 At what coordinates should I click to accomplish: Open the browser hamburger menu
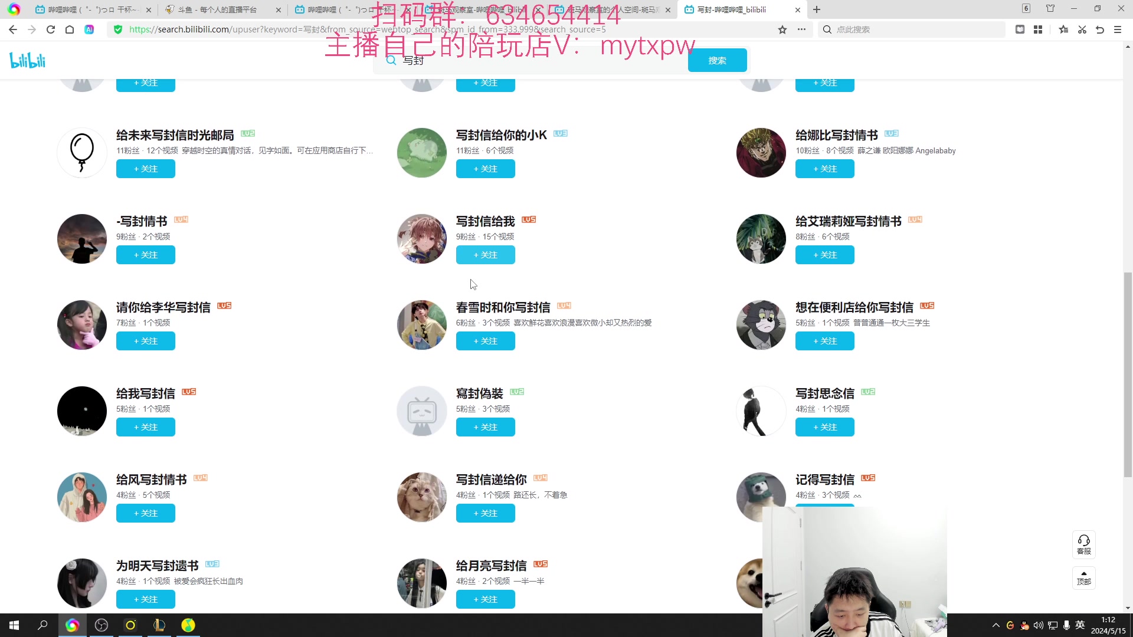(x=1118, y=29)
